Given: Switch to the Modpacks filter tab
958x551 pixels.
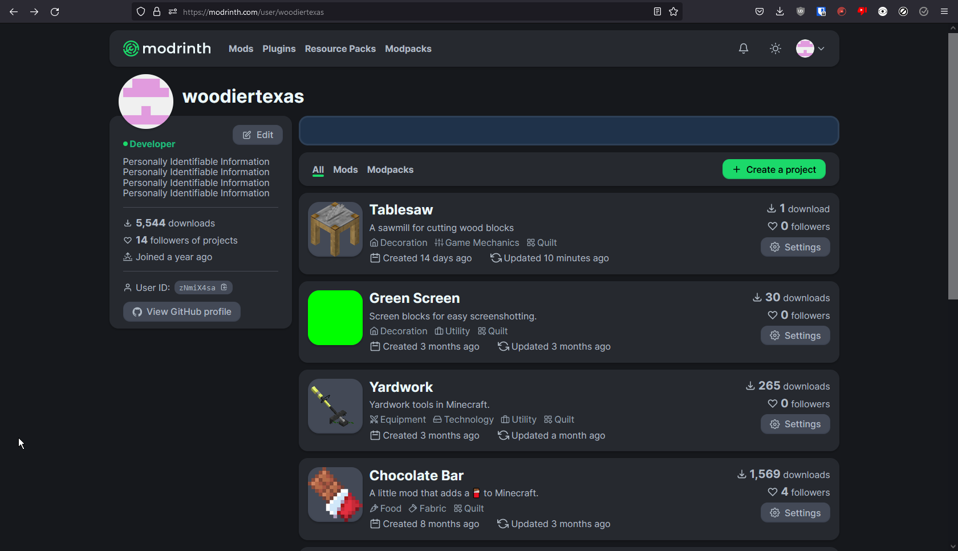Looking at the screenshot, I should (x=390, y=169).
